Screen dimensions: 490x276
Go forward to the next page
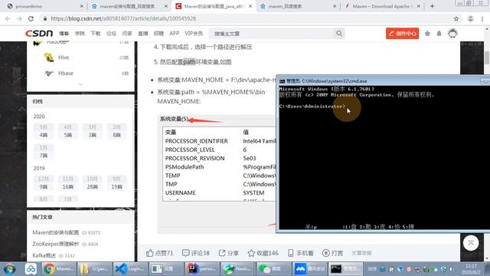point(19,18)
